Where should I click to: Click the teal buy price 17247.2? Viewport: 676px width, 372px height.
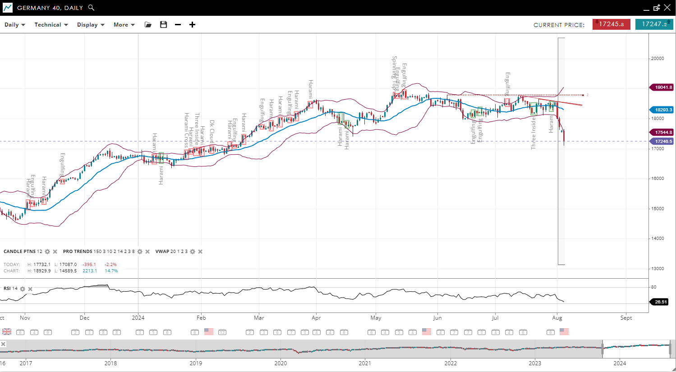(654, 24)
